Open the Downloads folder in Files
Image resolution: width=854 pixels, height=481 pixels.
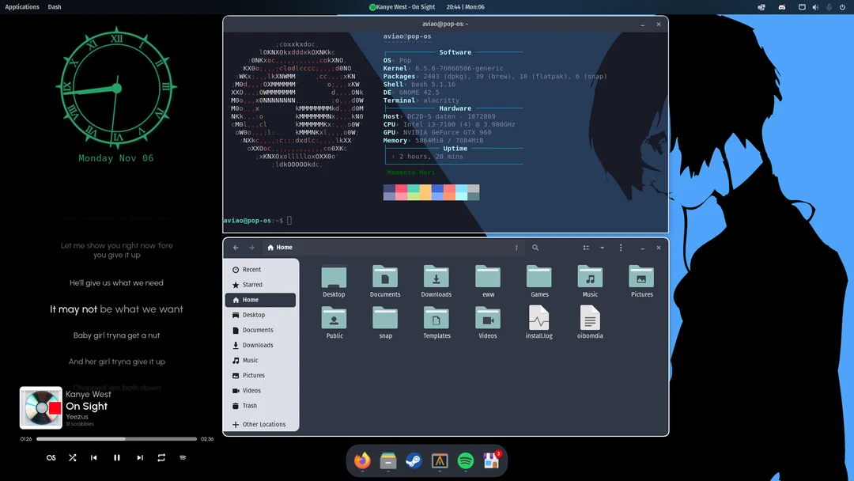point(436,278)
